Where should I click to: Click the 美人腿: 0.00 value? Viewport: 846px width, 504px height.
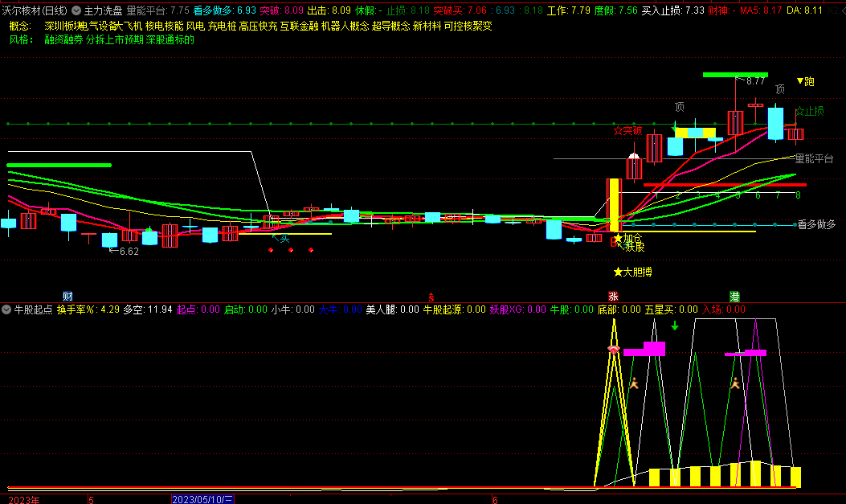point(392,309)
